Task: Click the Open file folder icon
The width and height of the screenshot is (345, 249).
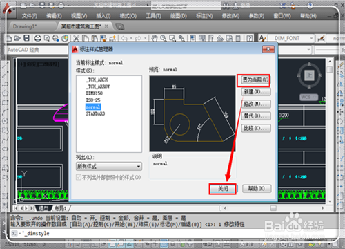Action: (x=17, y=38)
